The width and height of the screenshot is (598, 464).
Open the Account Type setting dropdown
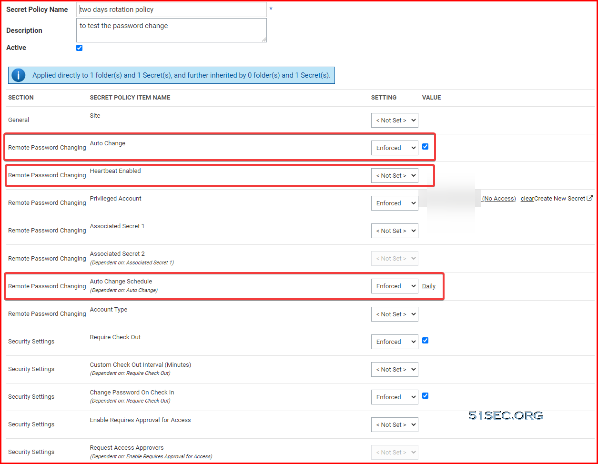pos(395,314)
